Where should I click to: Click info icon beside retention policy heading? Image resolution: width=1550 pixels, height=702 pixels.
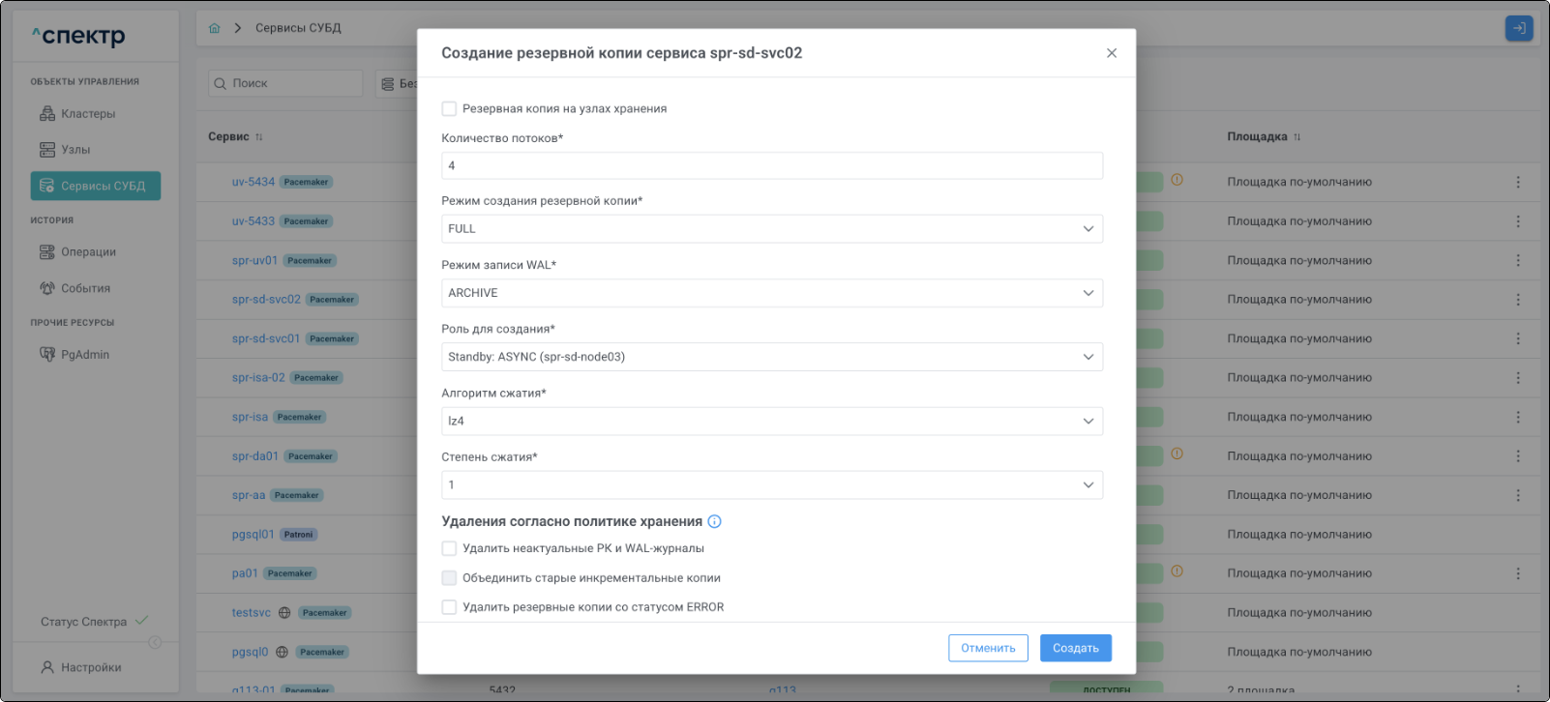pyautogui.click(x=714, y=521)
